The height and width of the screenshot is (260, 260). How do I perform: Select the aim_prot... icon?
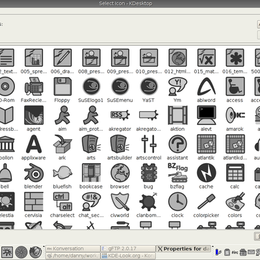[x=91, y=115]
